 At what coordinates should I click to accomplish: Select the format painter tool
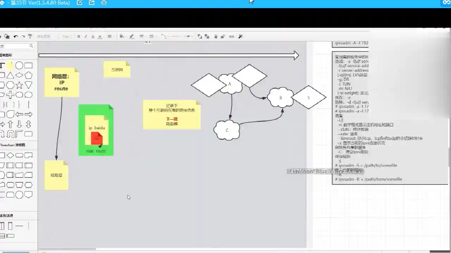(x=30, y=37)
